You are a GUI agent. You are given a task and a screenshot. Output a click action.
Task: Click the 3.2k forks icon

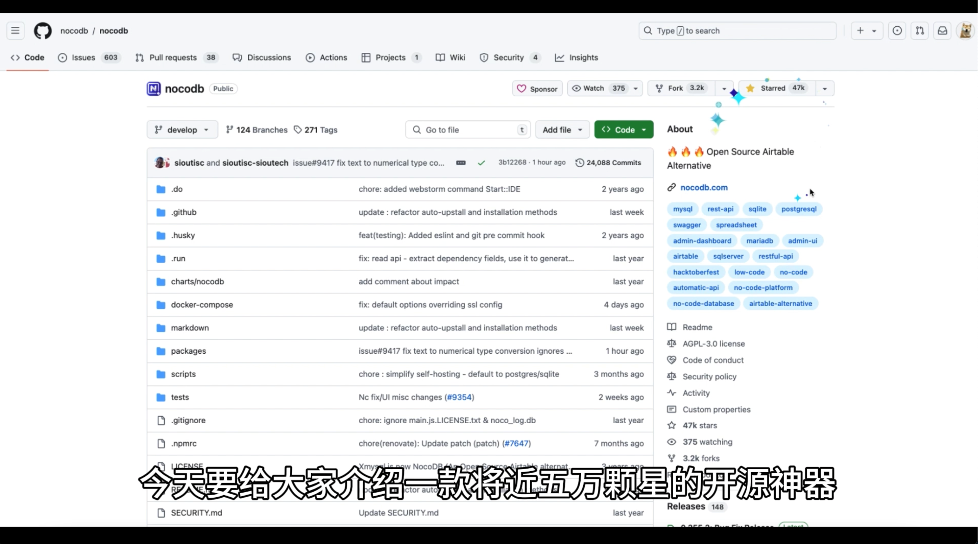[672, 458]
